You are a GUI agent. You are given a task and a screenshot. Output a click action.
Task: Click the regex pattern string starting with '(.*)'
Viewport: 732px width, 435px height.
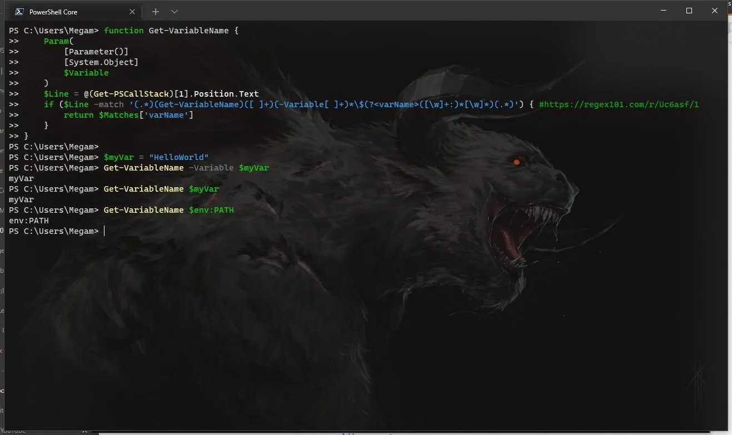[326, 104]
